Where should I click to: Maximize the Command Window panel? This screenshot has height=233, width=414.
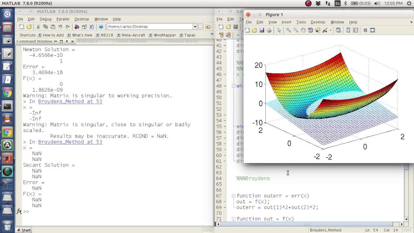(61, 41)
